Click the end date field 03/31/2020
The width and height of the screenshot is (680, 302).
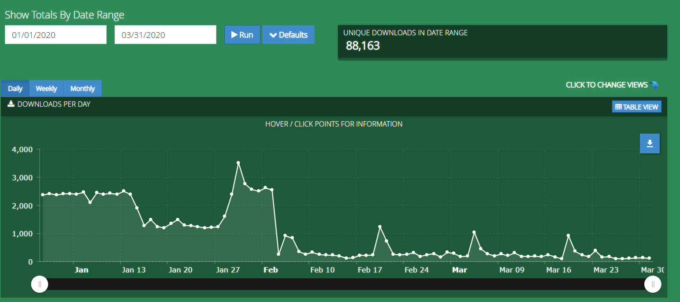(x=165, y=35)
